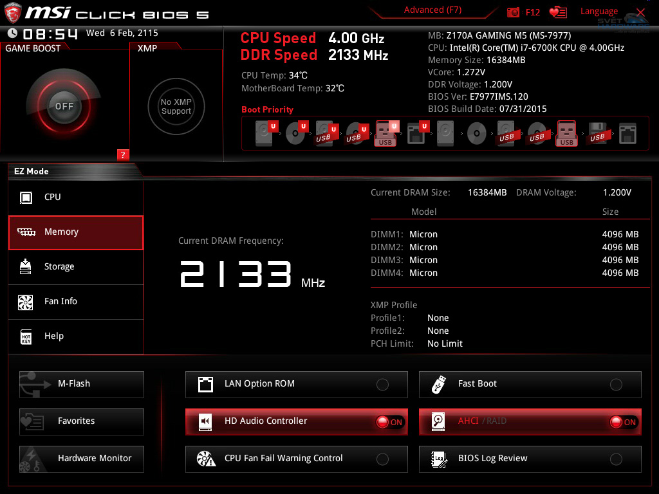
Task: Enable CPU Fan Fail Warning Control
Action: tap(382, 459)
